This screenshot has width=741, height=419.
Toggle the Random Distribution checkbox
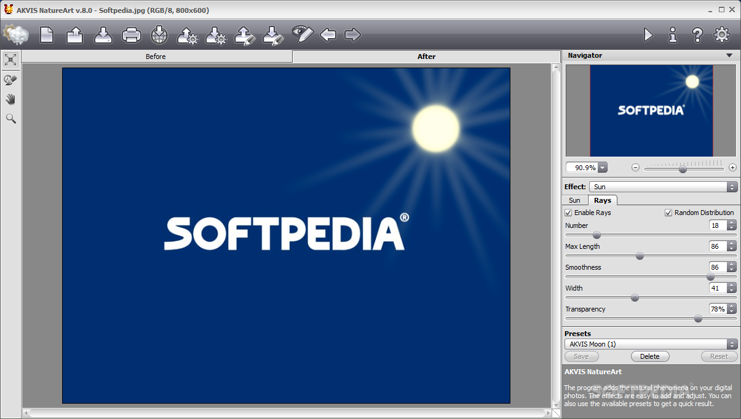668,213
